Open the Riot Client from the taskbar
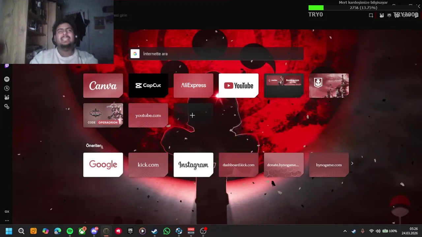422x237 pixels. (x=118, y=231)
